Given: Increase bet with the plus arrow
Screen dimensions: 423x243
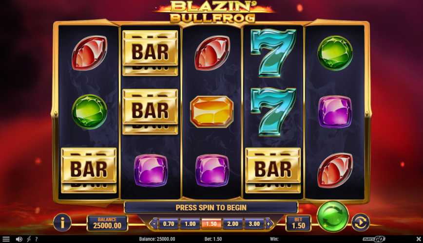Looking at the screenshot, I should (269, 224).
